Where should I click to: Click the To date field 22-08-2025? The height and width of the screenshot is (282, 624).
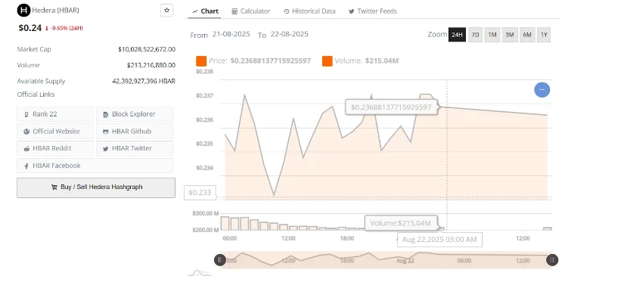[290, 34]
